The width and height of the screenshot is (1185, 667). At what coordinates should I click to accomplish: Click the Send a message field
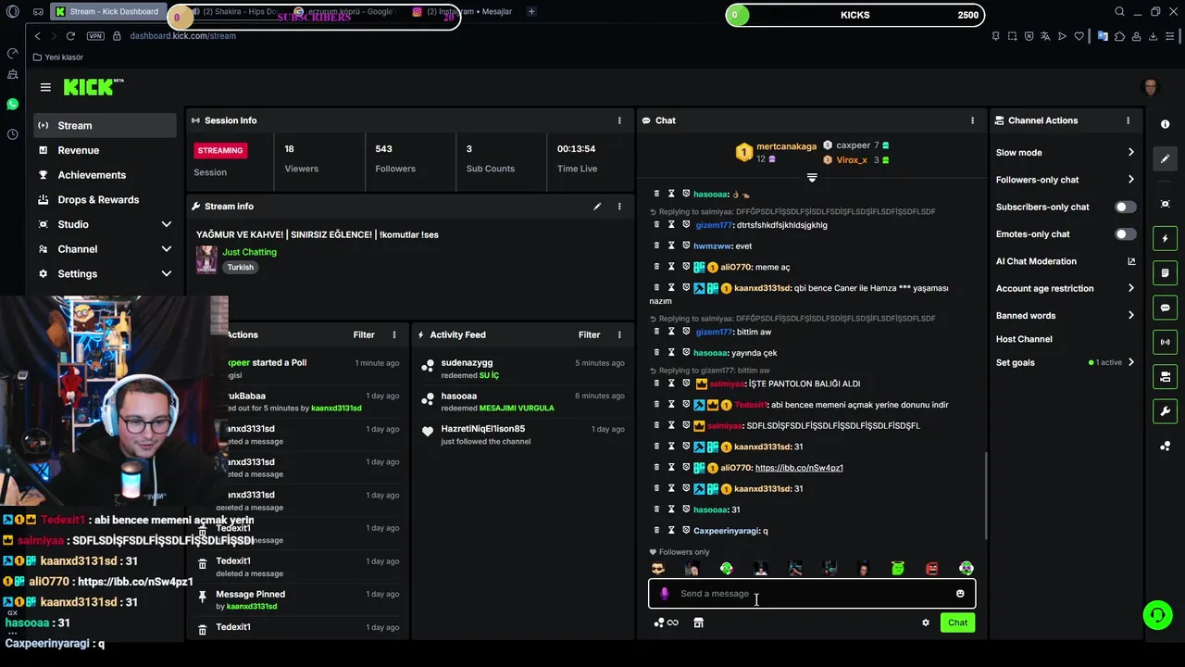coord(812,594)
